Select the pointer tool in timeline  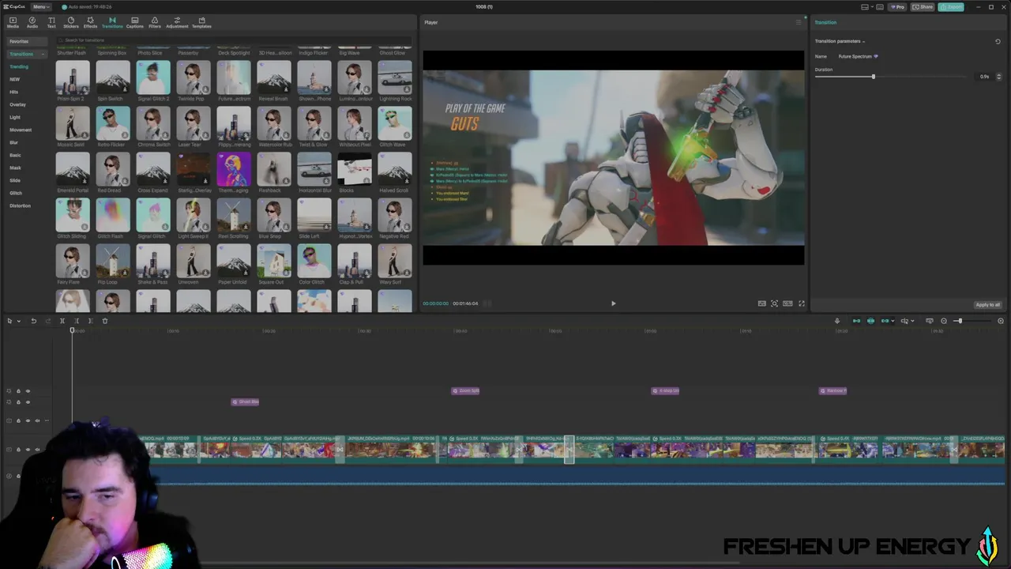(9, 321)
